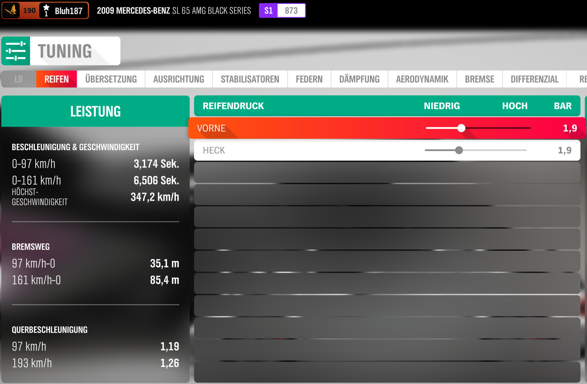
Task: Click the player name Bluh187
Action: pyautogui.click(x=68, y=11)
